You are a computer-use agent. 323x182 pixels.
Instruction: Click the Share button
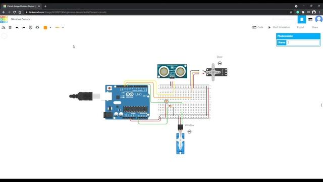315,27
